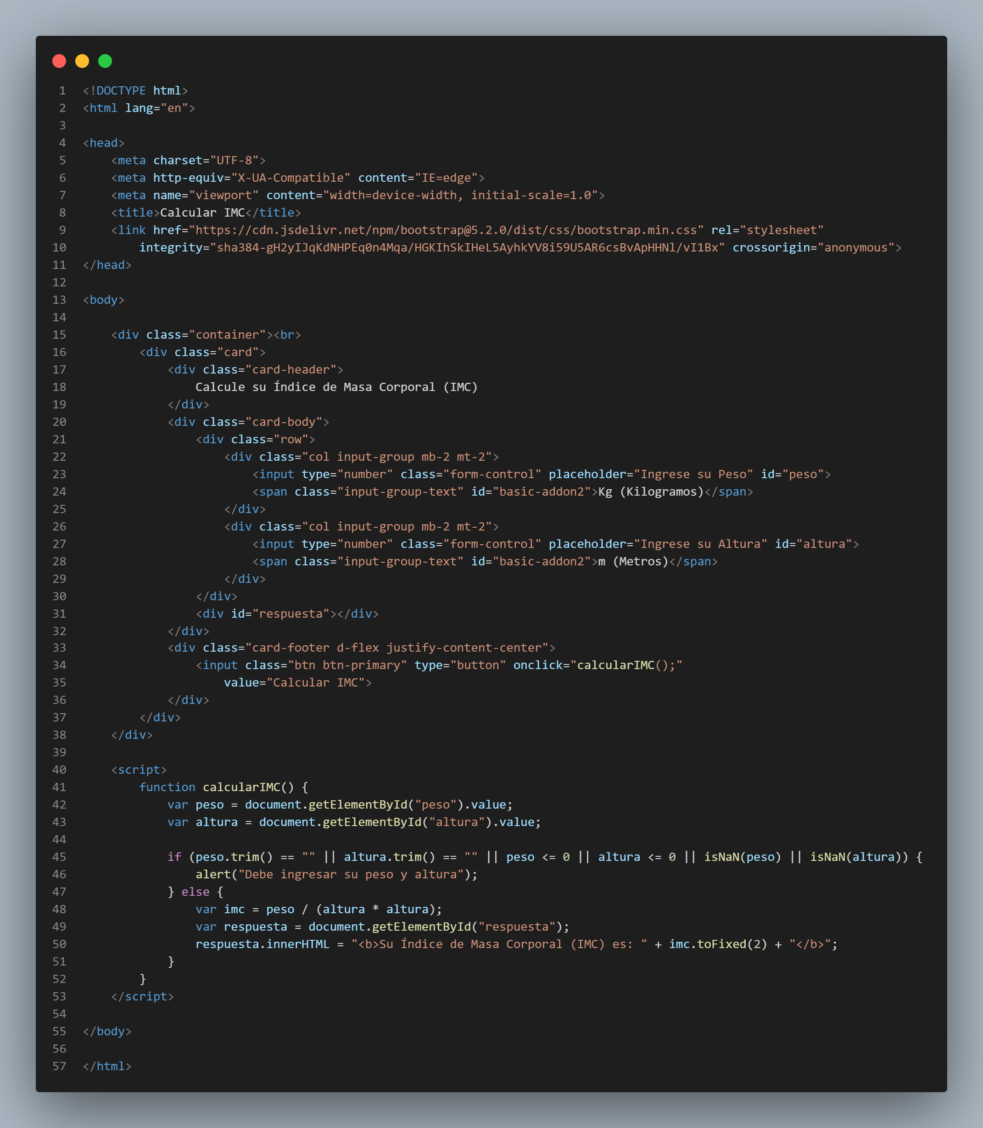Click the integrity sha384 hash string

pos(467,247)
